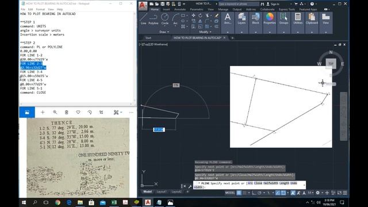Click the zoom magnifier icon in Photos
Viewport: 368px width, 207px height.
pyautogui.click(x=55, y=113)
